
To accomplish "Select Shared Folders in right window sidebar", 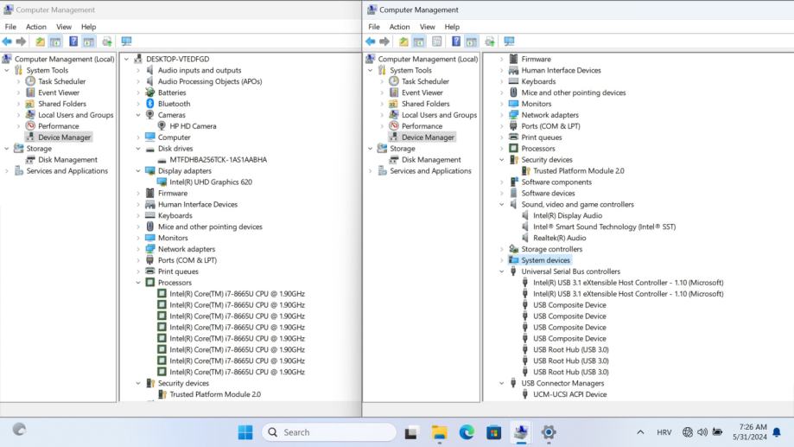I will 425,104.
